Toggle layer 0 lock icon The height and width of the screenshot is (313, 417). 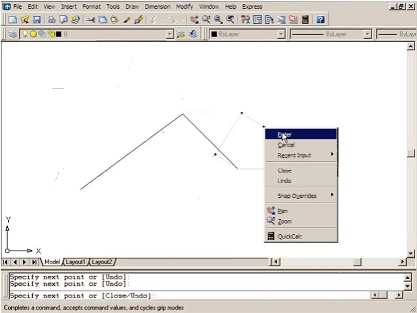[x=51, y=34]
